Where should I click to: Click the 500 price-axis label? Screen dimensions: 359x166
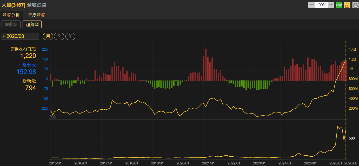point(352,138)
